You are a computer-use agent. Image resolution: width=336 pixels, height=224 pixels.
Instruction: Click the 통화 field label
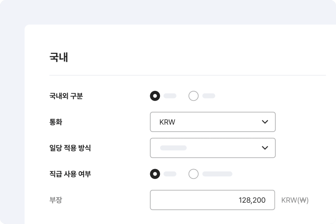(x=56, y=122)
